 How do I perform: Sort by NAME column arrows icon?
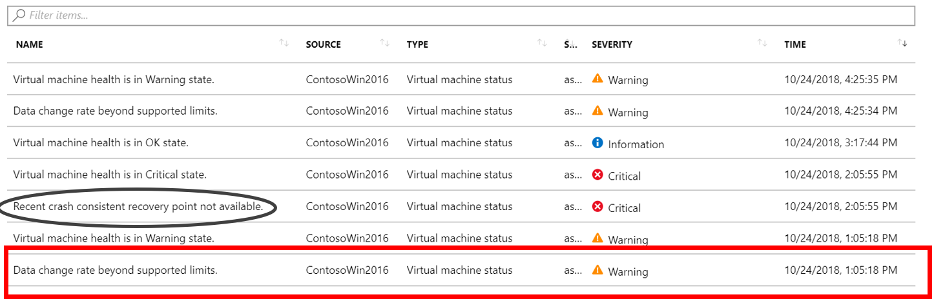click(284, 43)
